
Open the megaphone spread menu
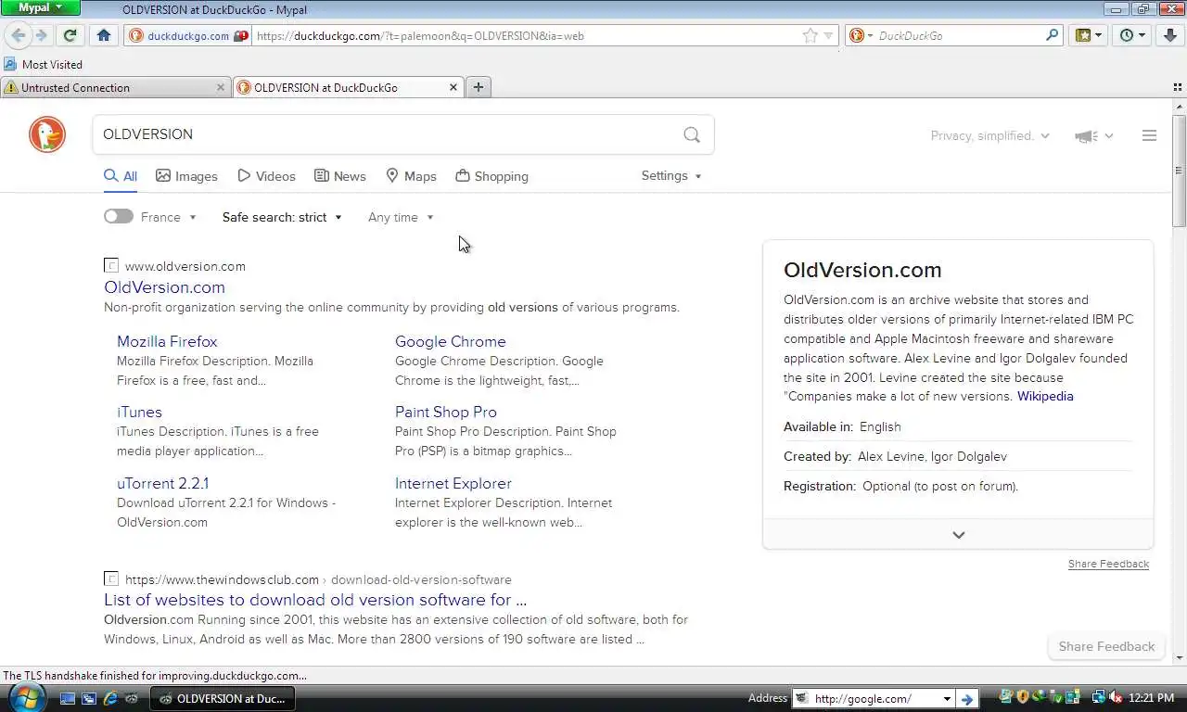(1093, 136)
